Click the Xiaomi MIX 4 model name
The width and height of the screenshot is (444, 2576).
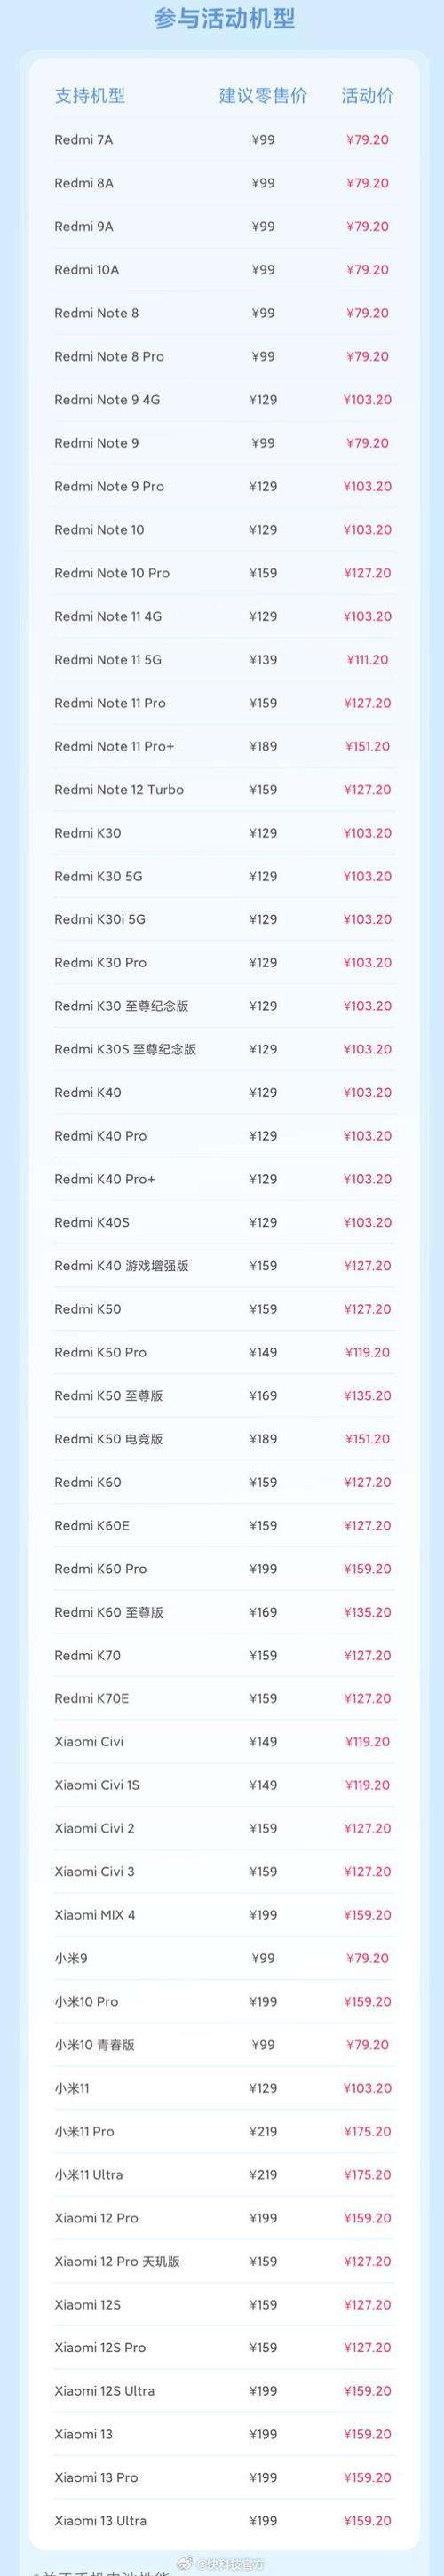[95, 1915]
